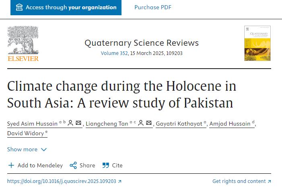Click author name Gayatri Kathayat

(179, 124)
